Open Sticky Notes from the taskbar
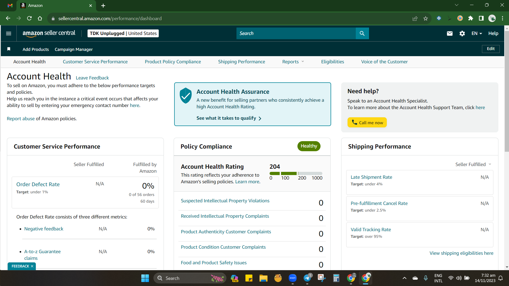This screenshot has width=509, height=286. coord(249,278)
